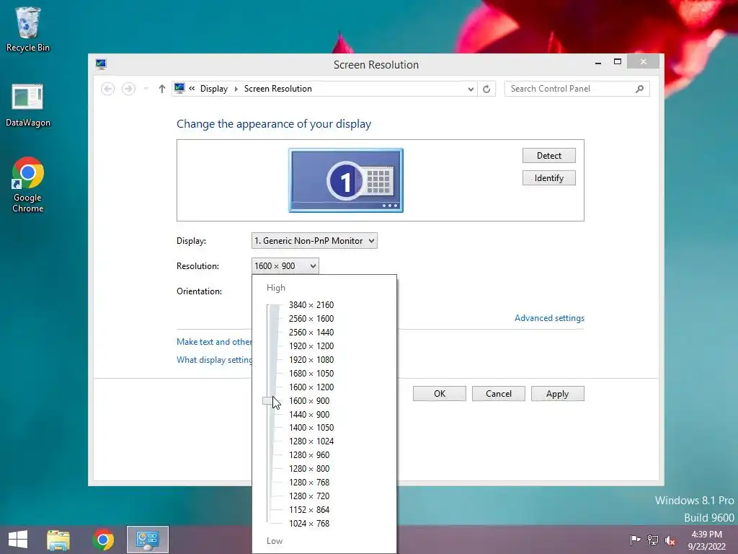
Task: Choose 1400 × 1050 resolution
Action: (x=311, y=427)
